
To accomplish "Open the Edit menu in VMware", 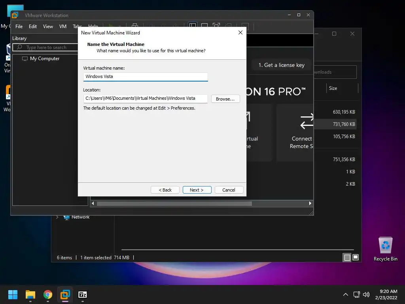I will 32,27.
